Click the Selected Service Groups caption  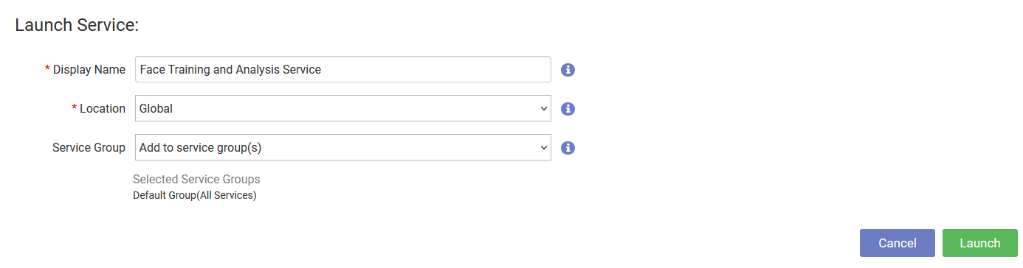coord(196,179)
